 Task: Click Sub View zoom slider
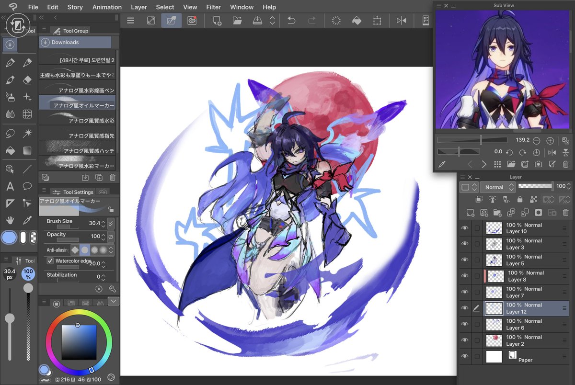(x=472, y=140)
